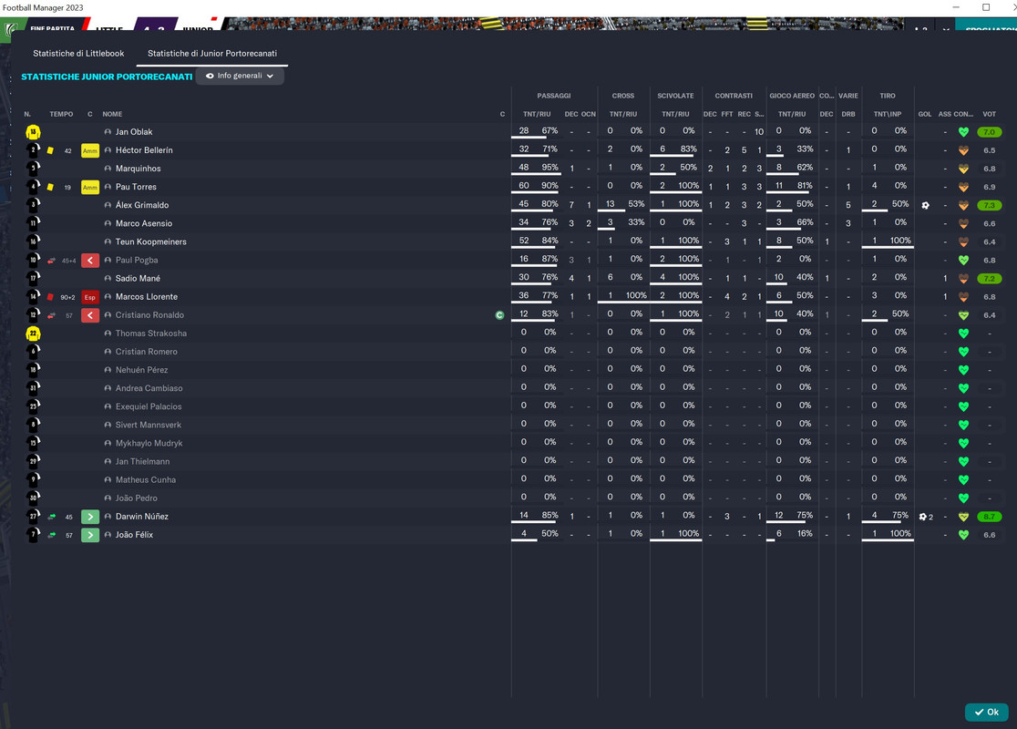This screenshot has width=1017, height=729.
Task: Maximize the Football Manager 2023 window
Action: click(x=986, y=7)
